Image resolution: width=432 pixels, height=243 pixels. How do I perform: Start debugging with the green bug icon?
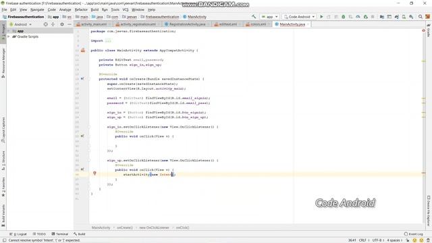(344, 17)
